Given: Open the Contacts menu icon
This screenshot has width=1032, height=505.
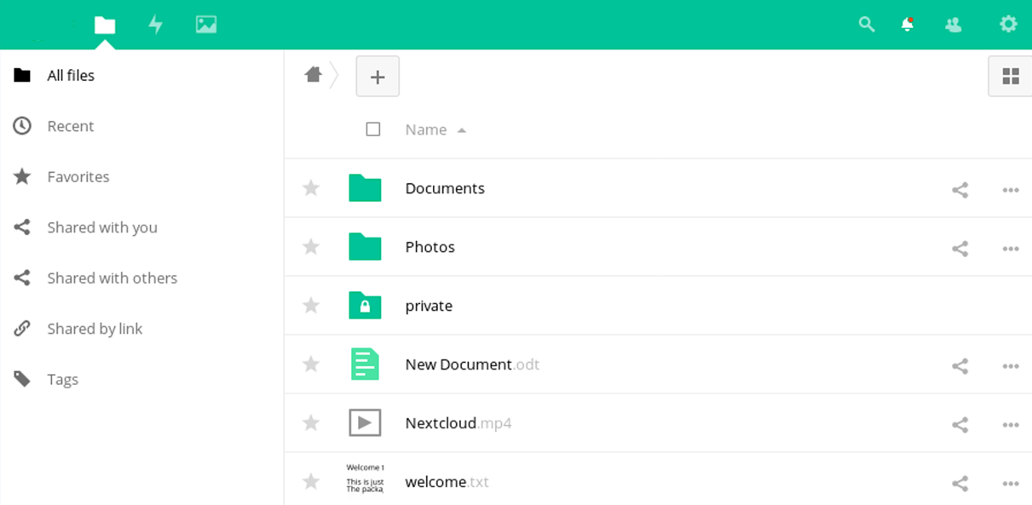Looking at the screenshot, I should tap(954, 25).
